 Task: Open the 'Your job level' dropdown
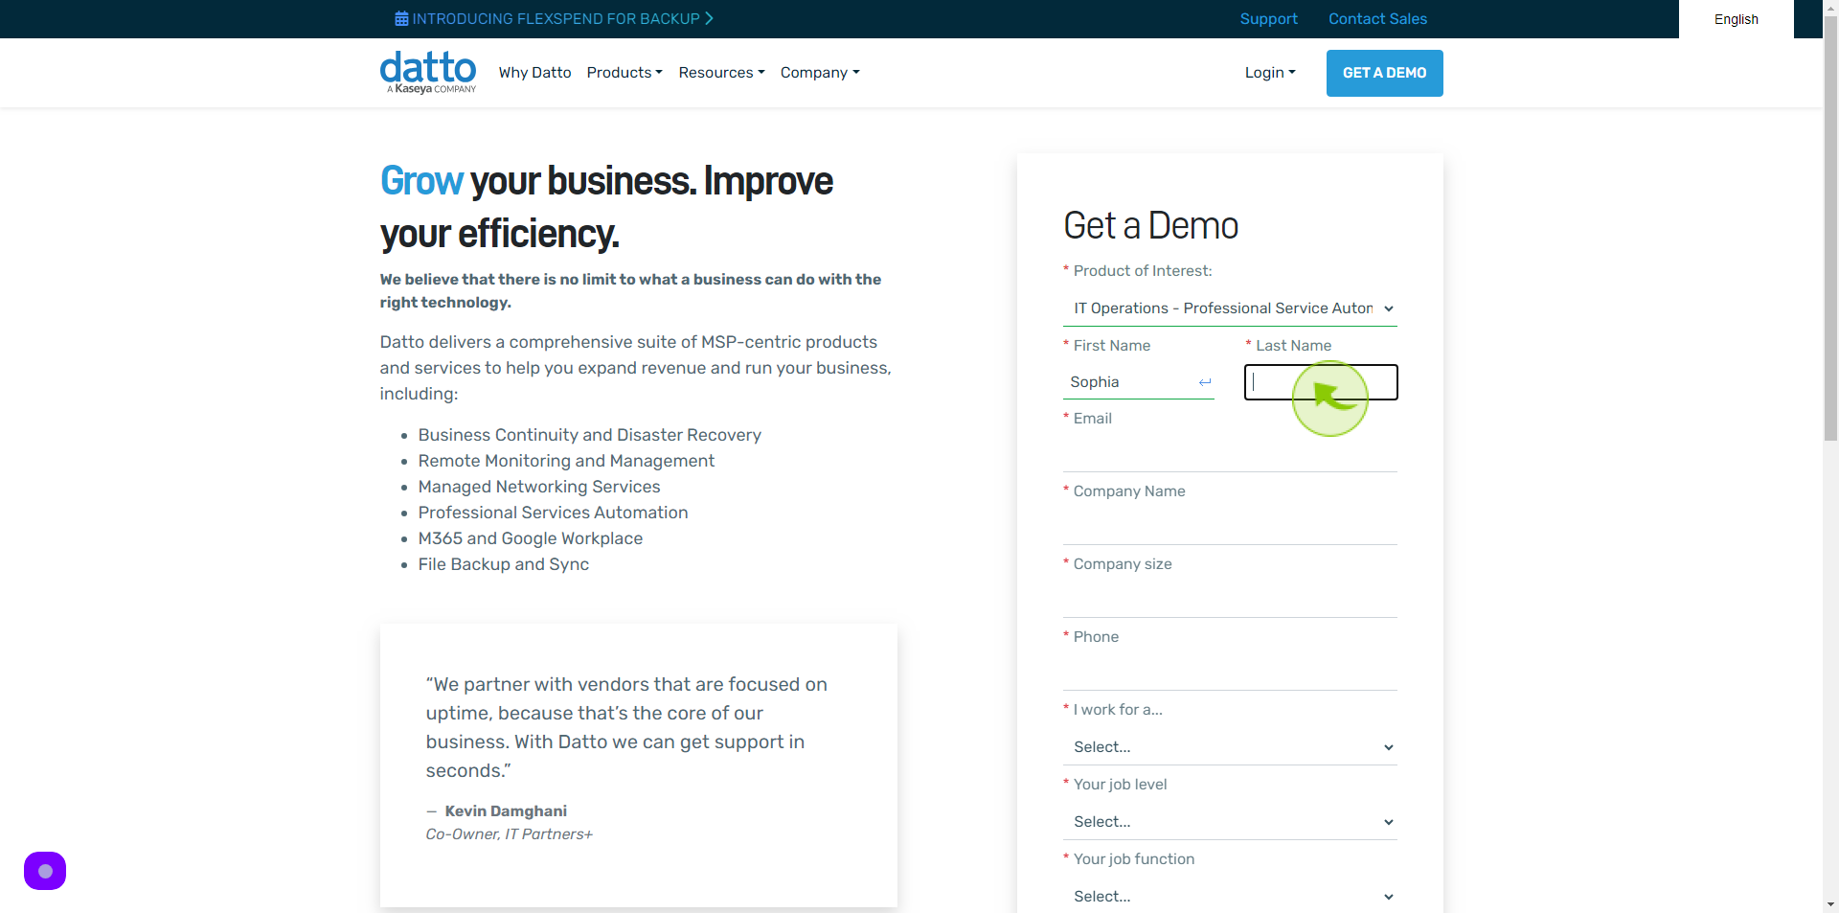point(1230,822)
